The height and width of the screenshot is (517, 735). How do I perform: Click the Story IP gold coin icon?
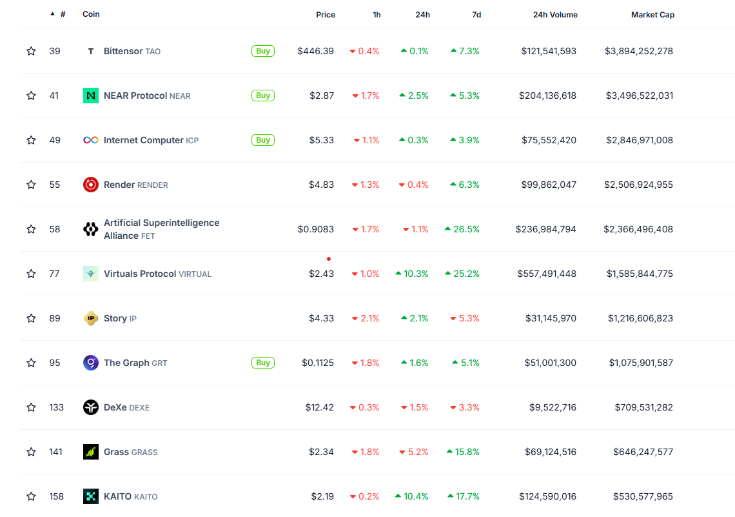tap(90, 318)
